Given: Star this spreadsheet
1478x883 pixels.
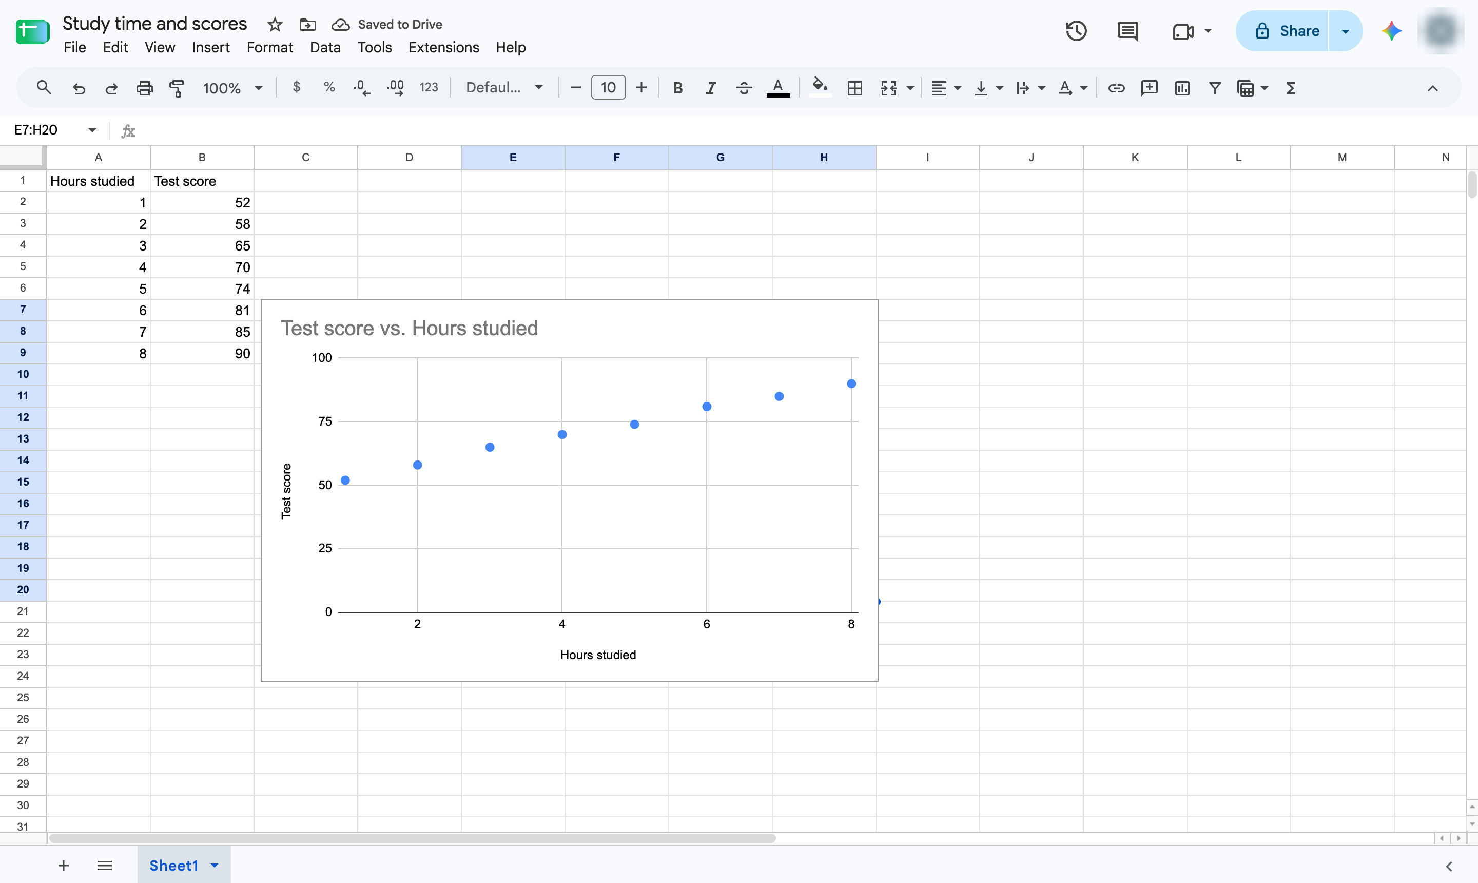Looking at the screenshot, I should coord(274,25).
